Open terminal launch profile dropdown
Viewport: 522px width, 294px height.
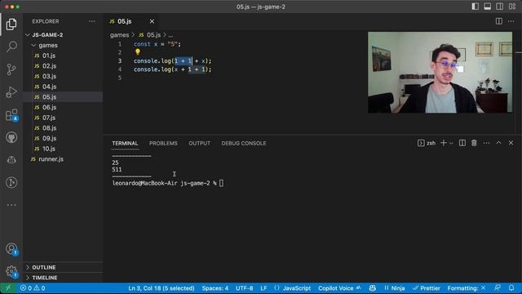pyautogui.click(x=451, y=143)
